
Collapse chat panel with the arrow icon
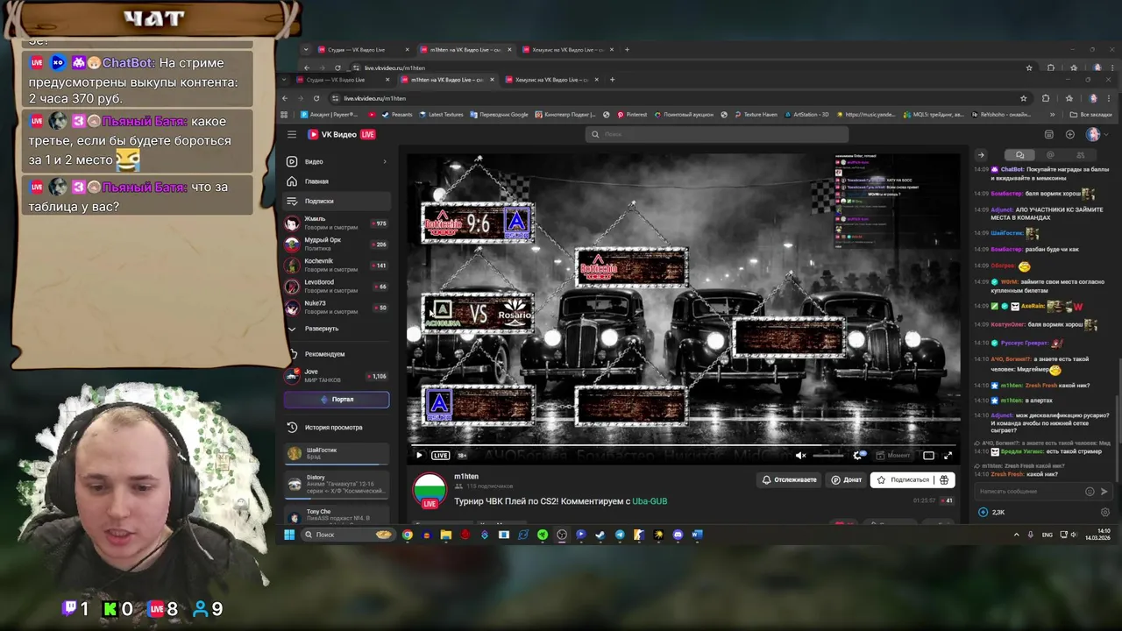coord(981,155)
